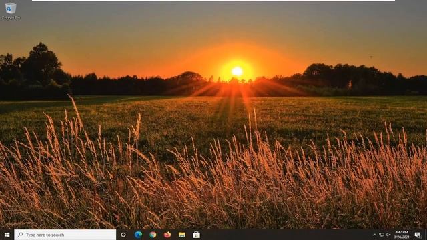Image resolution: width=427 pixels, height=240 pixels.
Task: Open the network status tray icon
Action: click(x=382, y=235)
